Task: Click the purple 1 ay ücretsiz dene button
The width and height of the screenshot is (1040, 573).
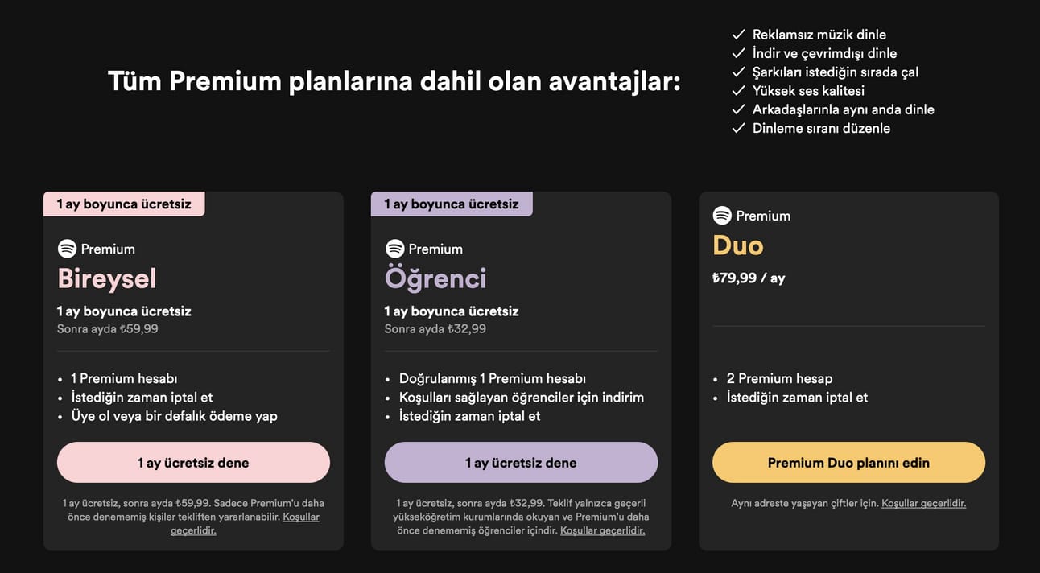Action: [521, 463]
